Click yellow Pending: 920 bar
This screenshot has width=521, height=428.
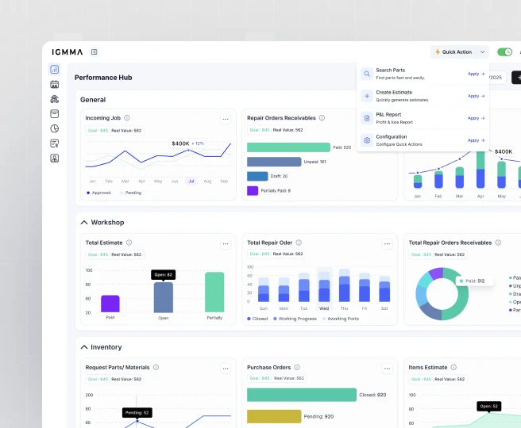coord(274,416)
